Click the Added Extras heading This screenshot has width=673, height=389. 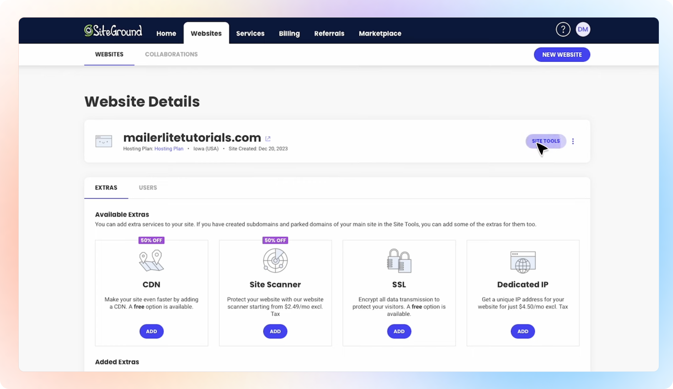click(117, 362)
